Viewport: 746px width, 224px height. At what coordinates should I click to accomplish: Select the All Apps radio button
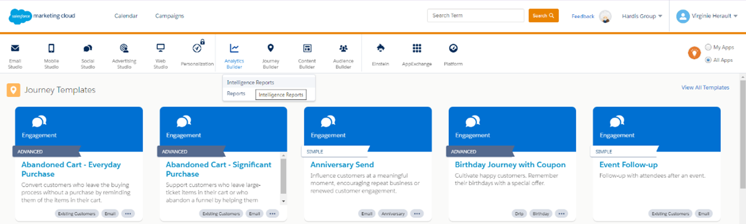point(708,60)
